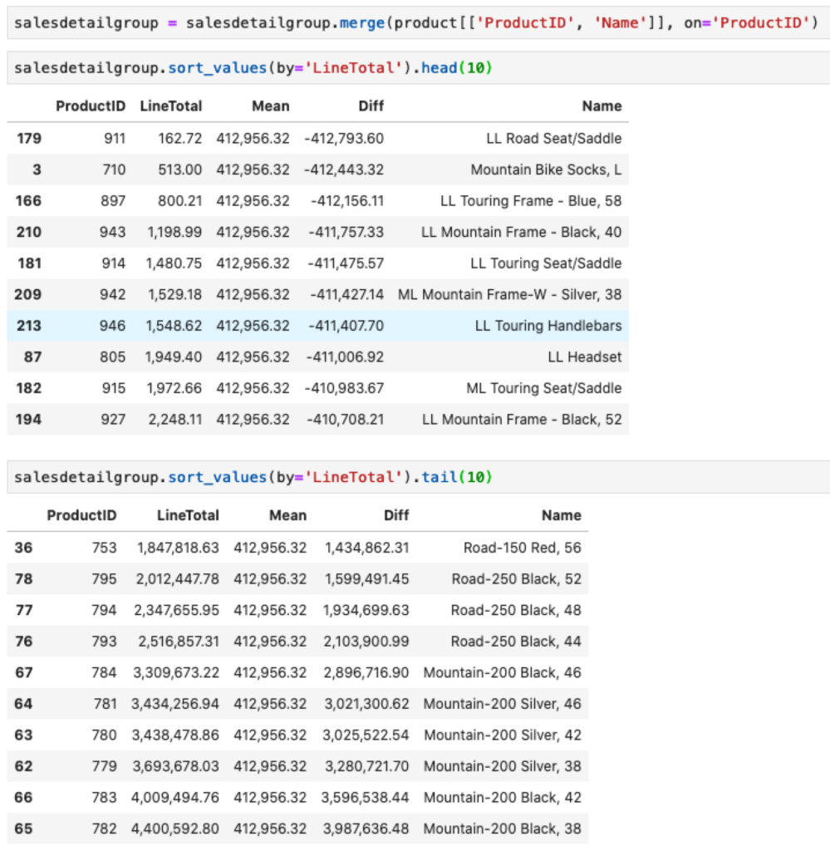Click ProductID value 946

pyautogui.click(x=112, y=326)
